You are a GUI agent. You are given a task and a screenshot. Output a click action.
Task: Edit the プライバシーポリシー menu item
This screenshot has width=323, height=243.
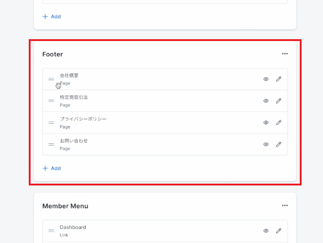click(278, 122)
